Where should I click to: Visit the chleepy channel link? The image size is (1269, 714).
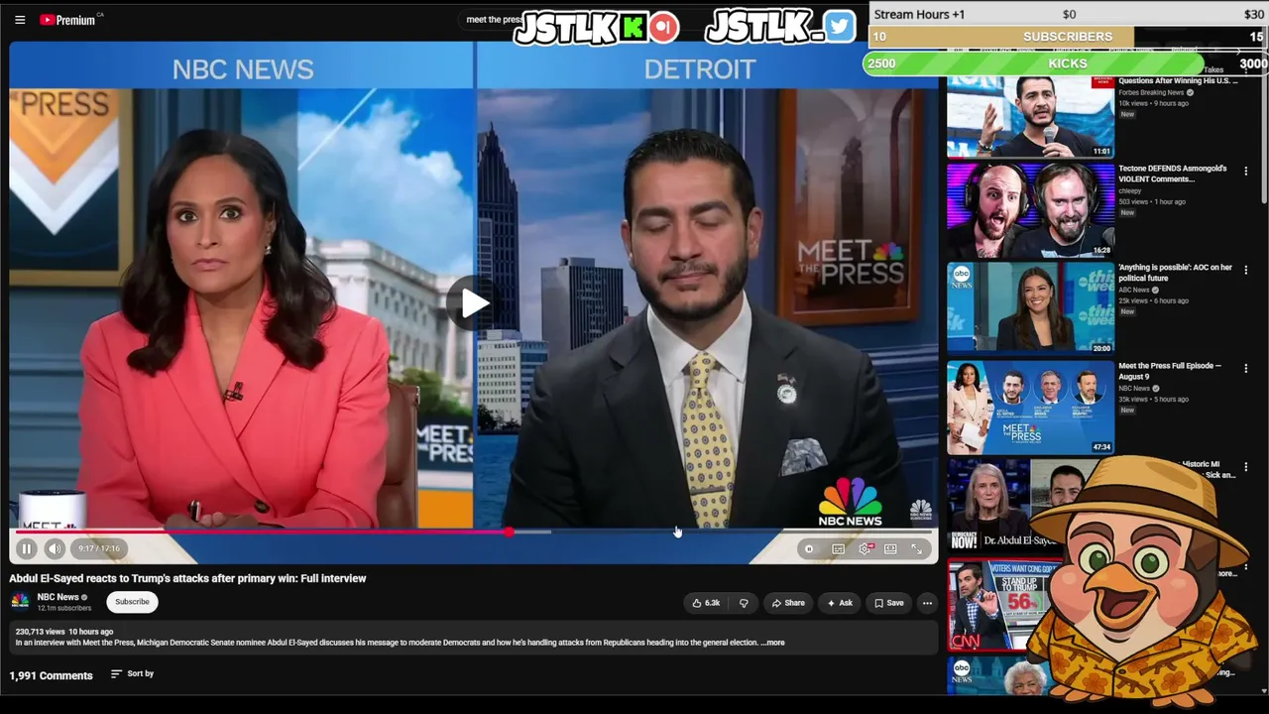tap(1130, 190)
